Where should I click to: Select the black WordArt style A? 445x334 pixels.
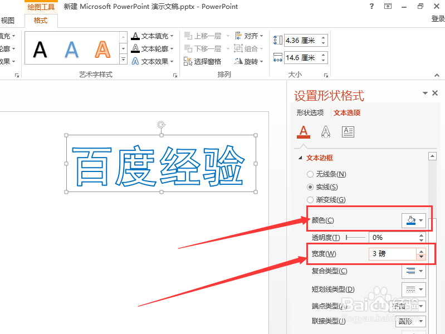40,50
